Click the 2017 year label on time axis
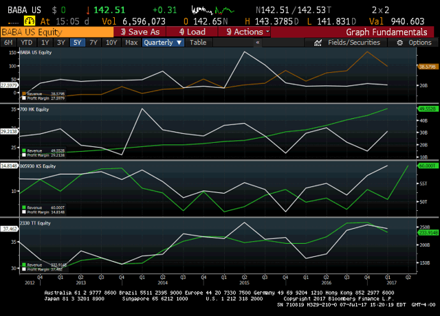Viewport: 440px width, 316px height. (392, 283)
